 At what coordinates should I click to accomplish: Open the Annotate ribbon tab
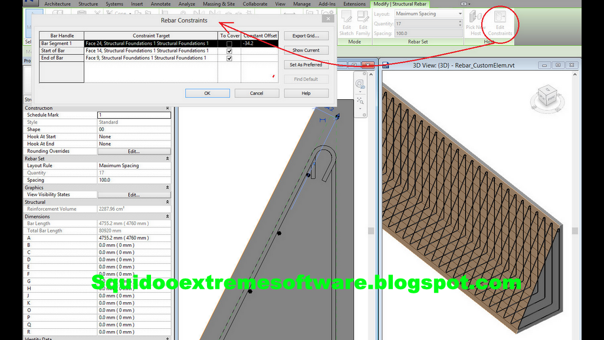pyautogui.click(x=160, y=4)
